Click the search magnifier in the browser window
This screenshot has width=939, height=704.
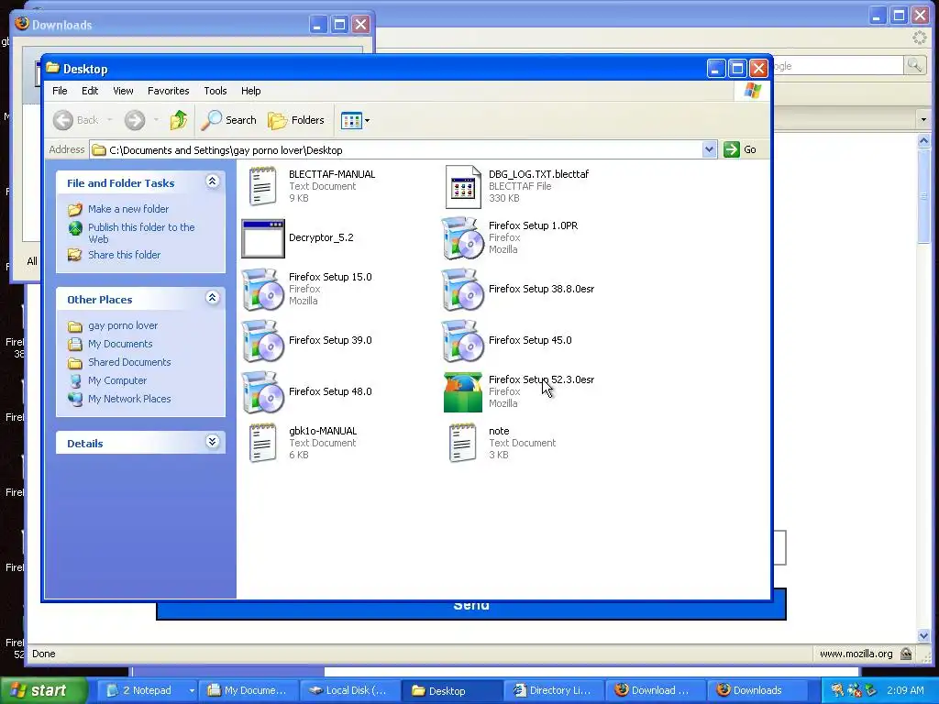(914, 65)
